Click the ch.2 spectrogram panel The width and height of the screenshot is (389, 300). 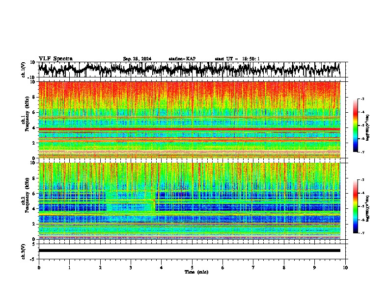[189, 201]
